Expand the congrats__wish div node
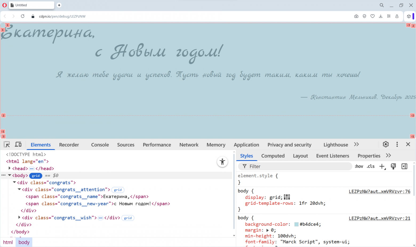 click(19, 218)
